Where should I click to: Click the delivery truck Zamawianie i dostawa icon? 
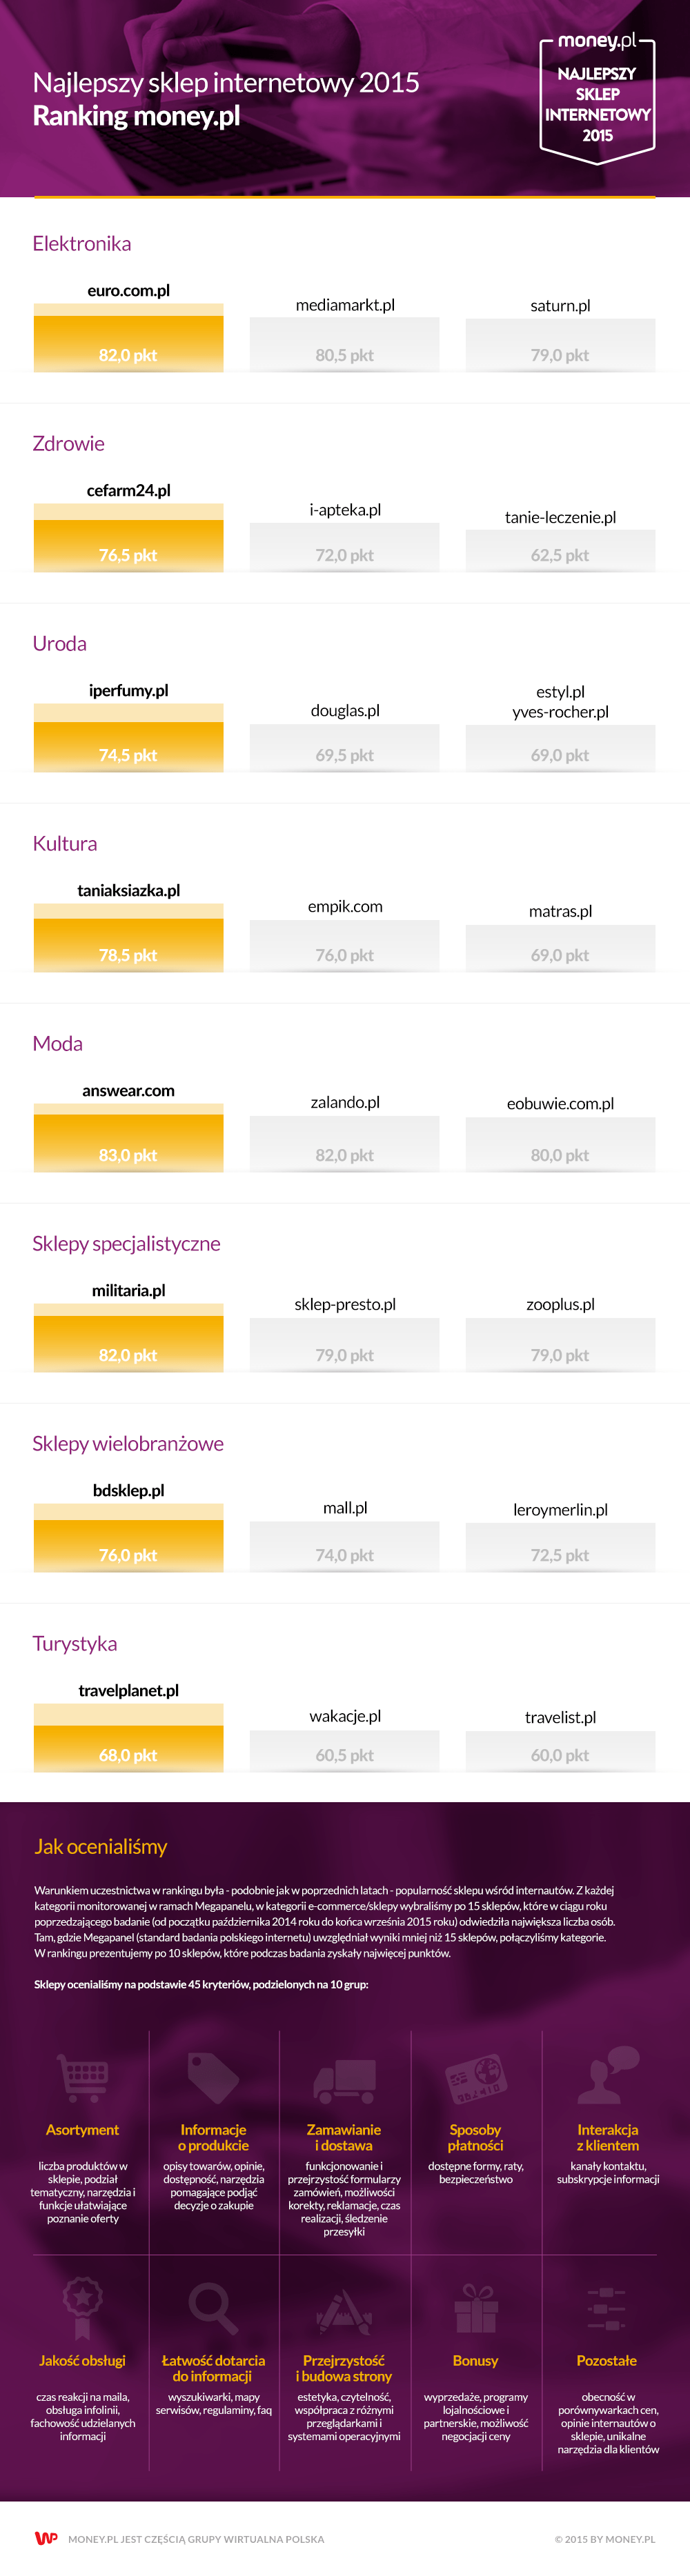click(344, 2081)
